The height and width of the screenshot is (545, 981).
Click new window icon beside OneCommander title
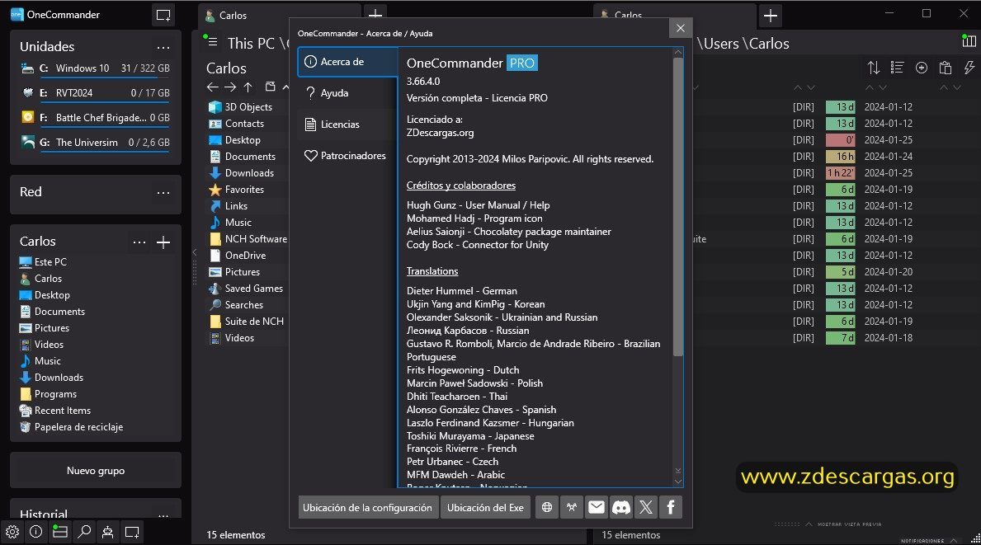click(163, 16)
